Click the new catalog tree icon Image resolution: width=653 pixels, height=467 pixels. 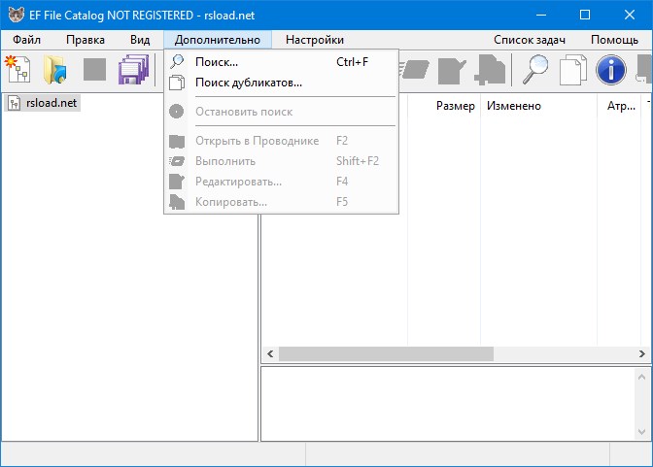[18, 70]
